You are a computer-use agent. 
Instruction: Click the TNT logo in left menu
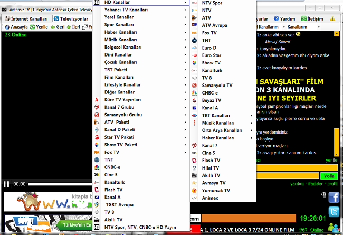pos(97,160)
